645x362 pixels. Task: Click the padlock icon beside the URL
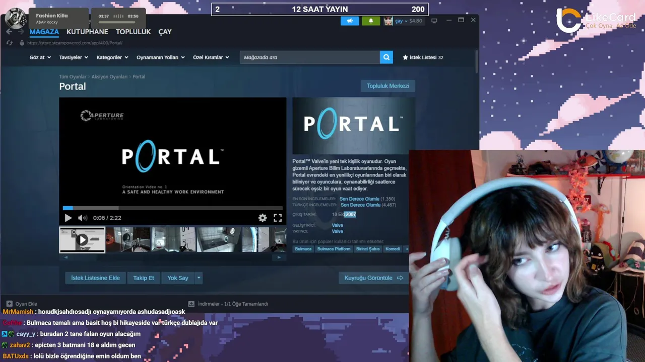point(22,43)
